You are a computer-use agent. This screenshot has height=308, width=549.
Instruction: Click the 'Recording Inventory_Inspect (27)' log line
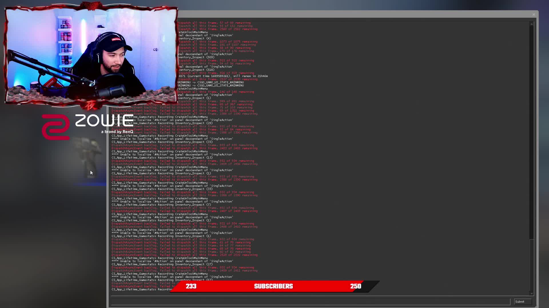click(162, 264)
